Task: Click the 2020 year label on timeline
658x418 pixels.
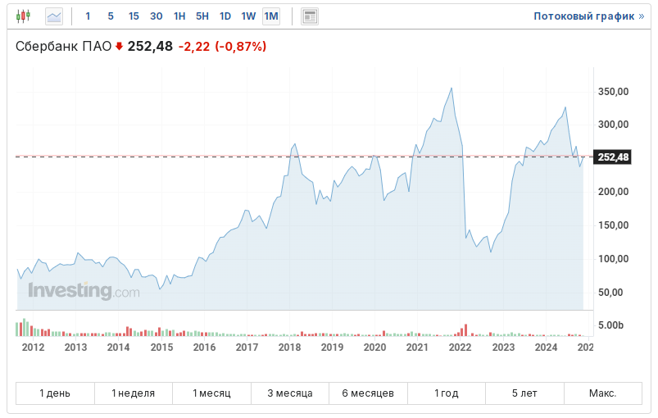Action: 374,347
